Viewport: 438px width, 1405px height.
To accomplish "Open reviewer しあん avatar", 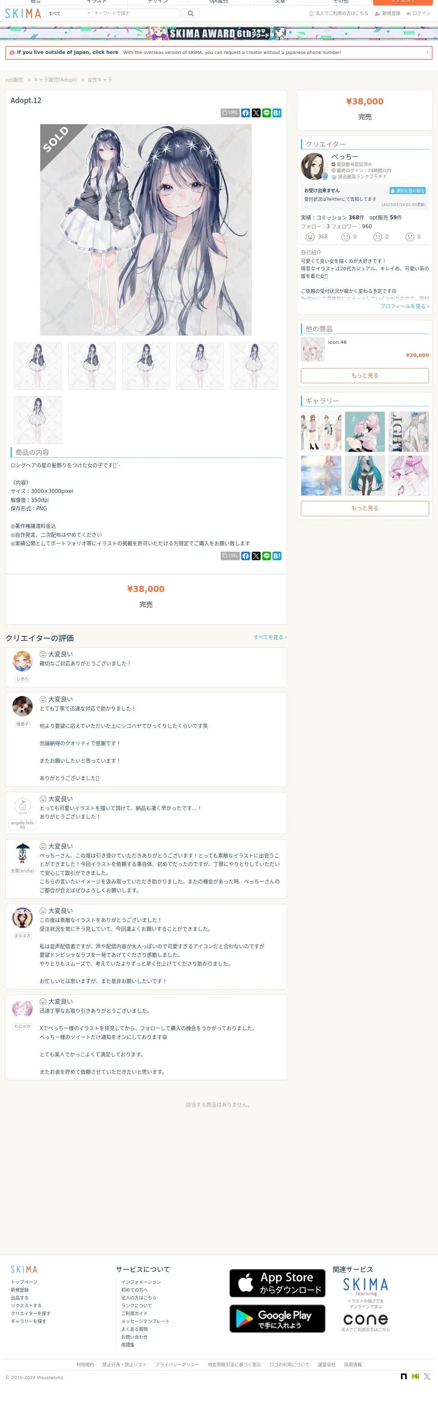I will [23, 661].
